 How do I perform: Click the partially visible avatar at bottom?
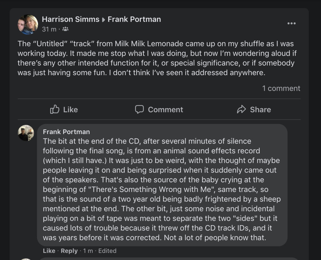coord(26,259)
